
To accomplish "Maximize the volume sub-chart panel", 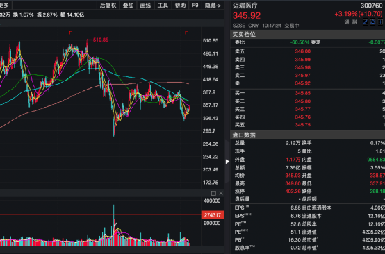I will click(213, 193).
